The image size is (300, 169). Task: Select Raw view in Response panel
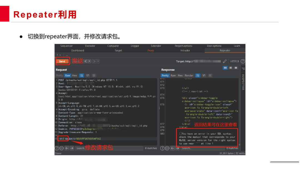click(173, 75)
